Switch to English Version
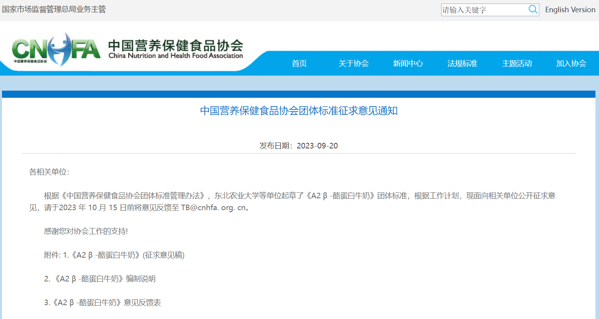This screenshot has height=319, width=599. (570, 10)
